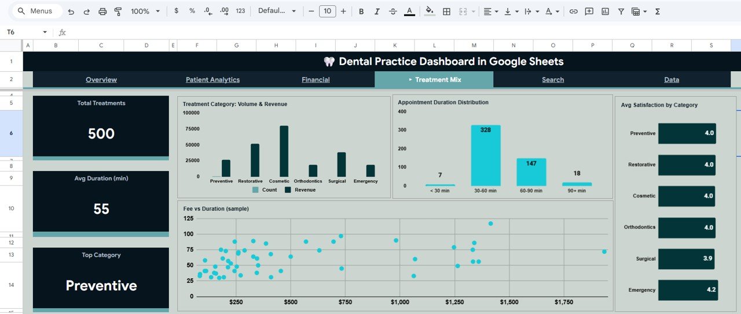Activate the paint format tool

(x=118, y=12)
